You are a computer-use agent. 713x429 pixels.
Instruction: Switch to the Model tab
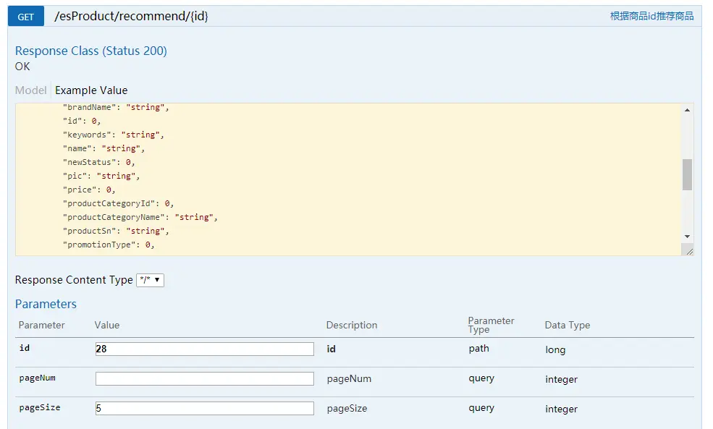(x=30, y=90)
